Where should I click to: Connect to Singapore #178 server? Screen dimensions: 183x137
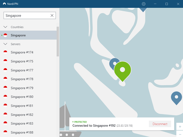[x=28, y=79]
